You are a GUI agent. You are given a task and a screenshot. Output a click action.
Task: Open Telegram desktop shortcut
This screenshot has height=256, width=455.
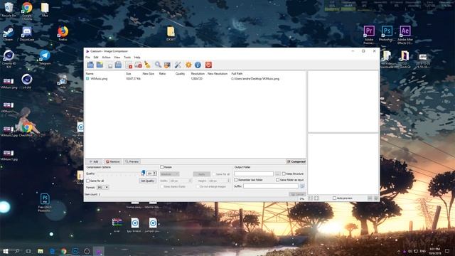[45, 57]
